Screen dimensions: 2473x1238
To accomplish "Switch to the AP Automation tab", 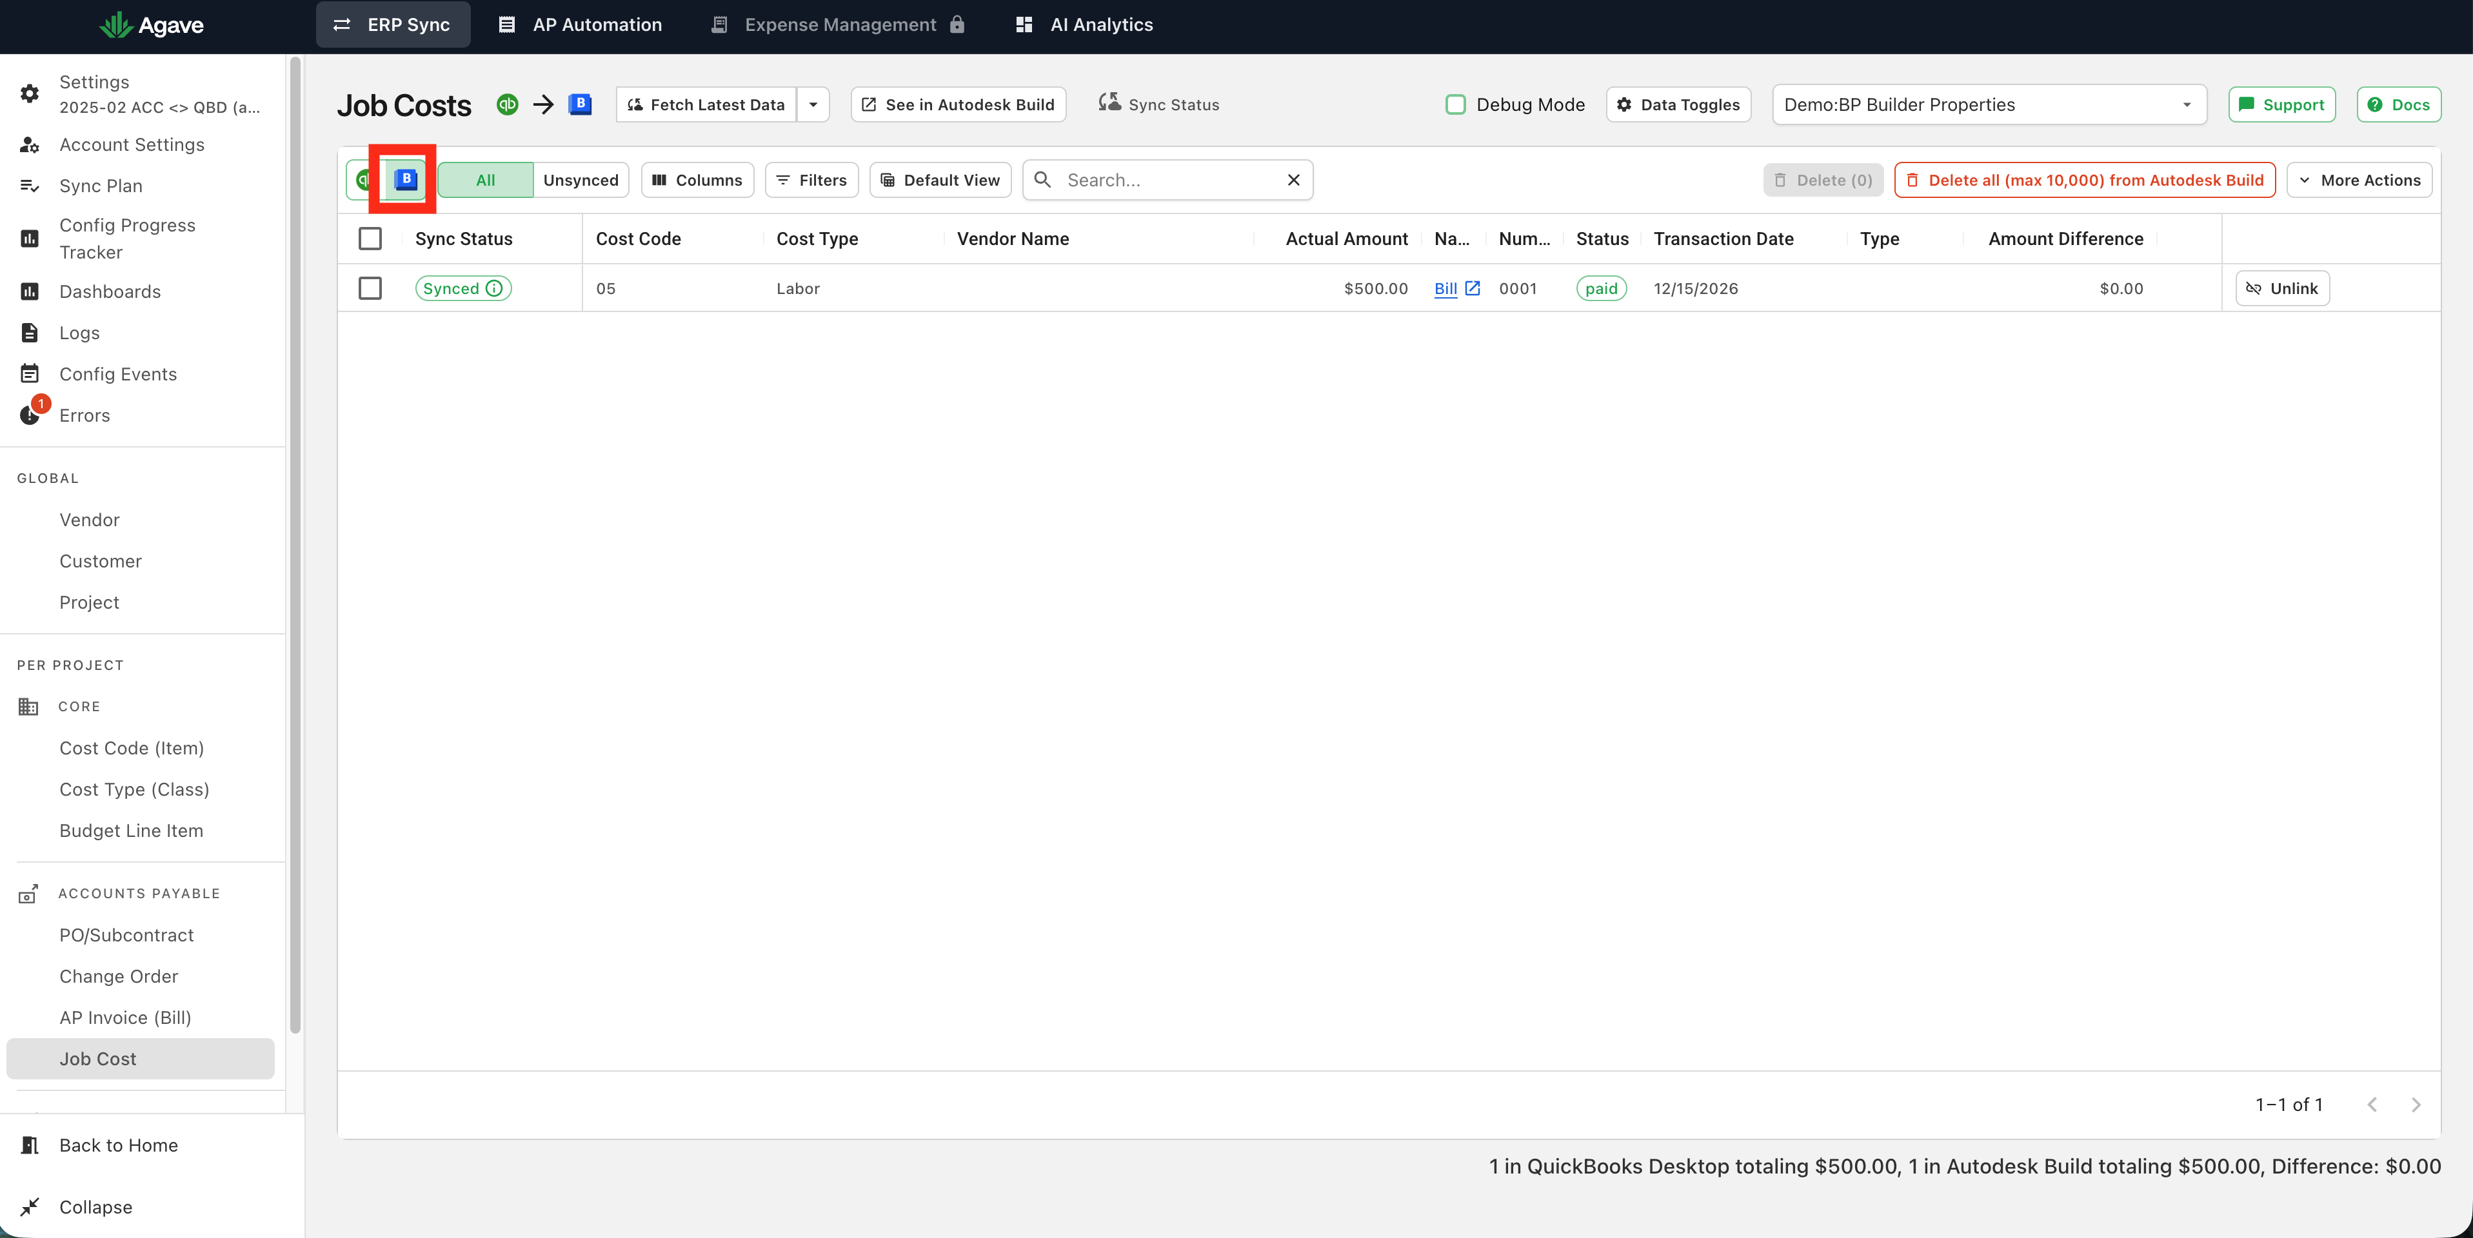I will click(580, 24).
